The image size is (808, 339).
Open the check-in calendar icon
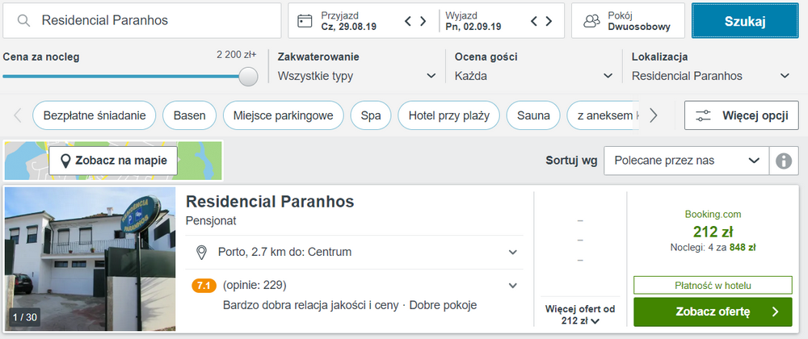tap(305, 20)
